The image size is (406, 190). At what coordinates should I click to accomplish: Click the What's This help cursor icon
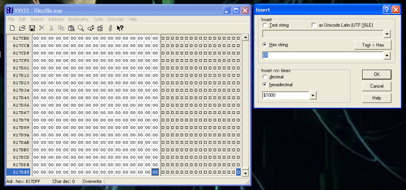tap(120, 28)
